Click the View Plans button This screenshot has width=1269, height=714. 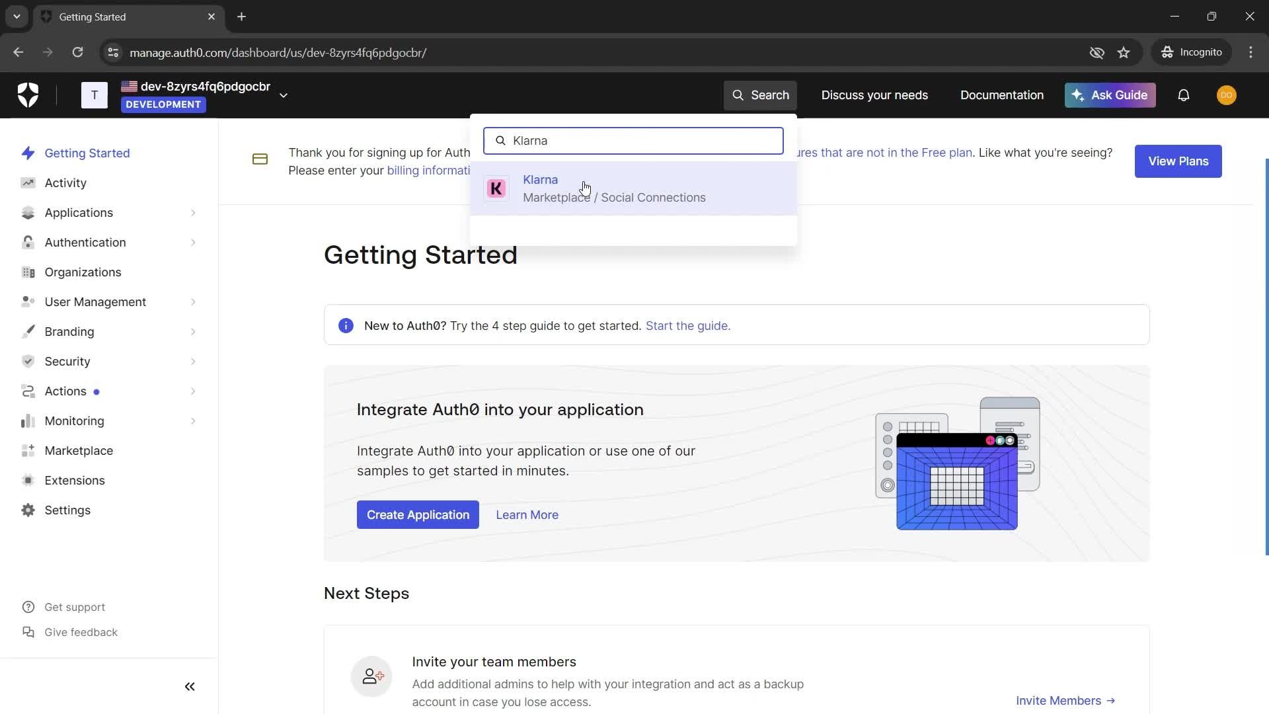click(1178, 161)
